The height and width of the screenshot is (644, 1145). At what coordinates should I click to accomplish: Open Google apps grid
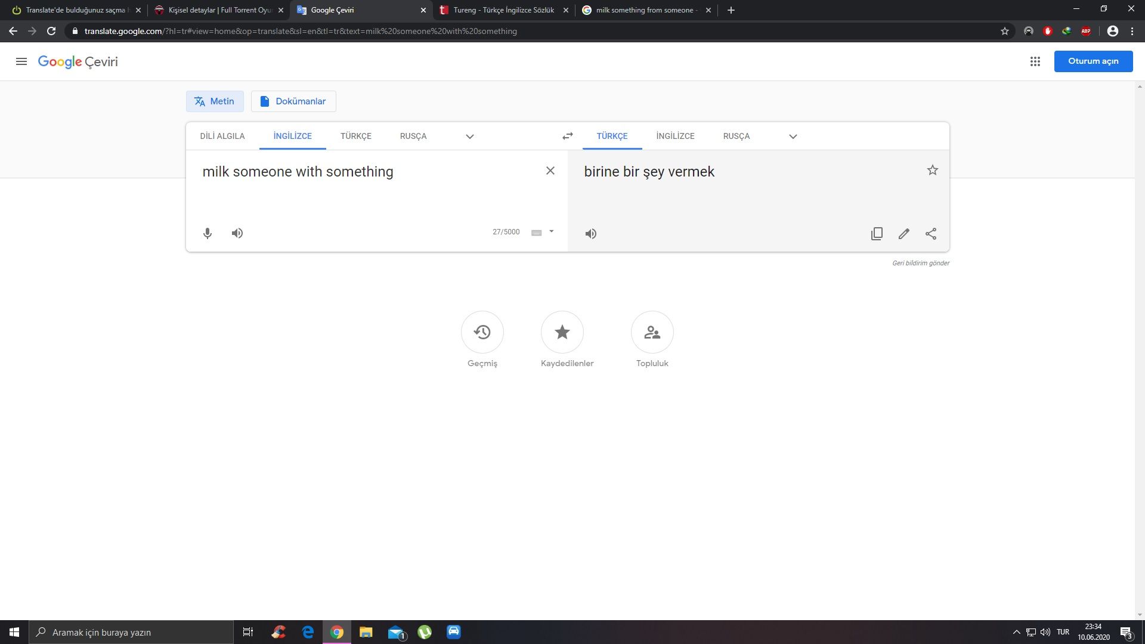click(x=1035, y=61)
